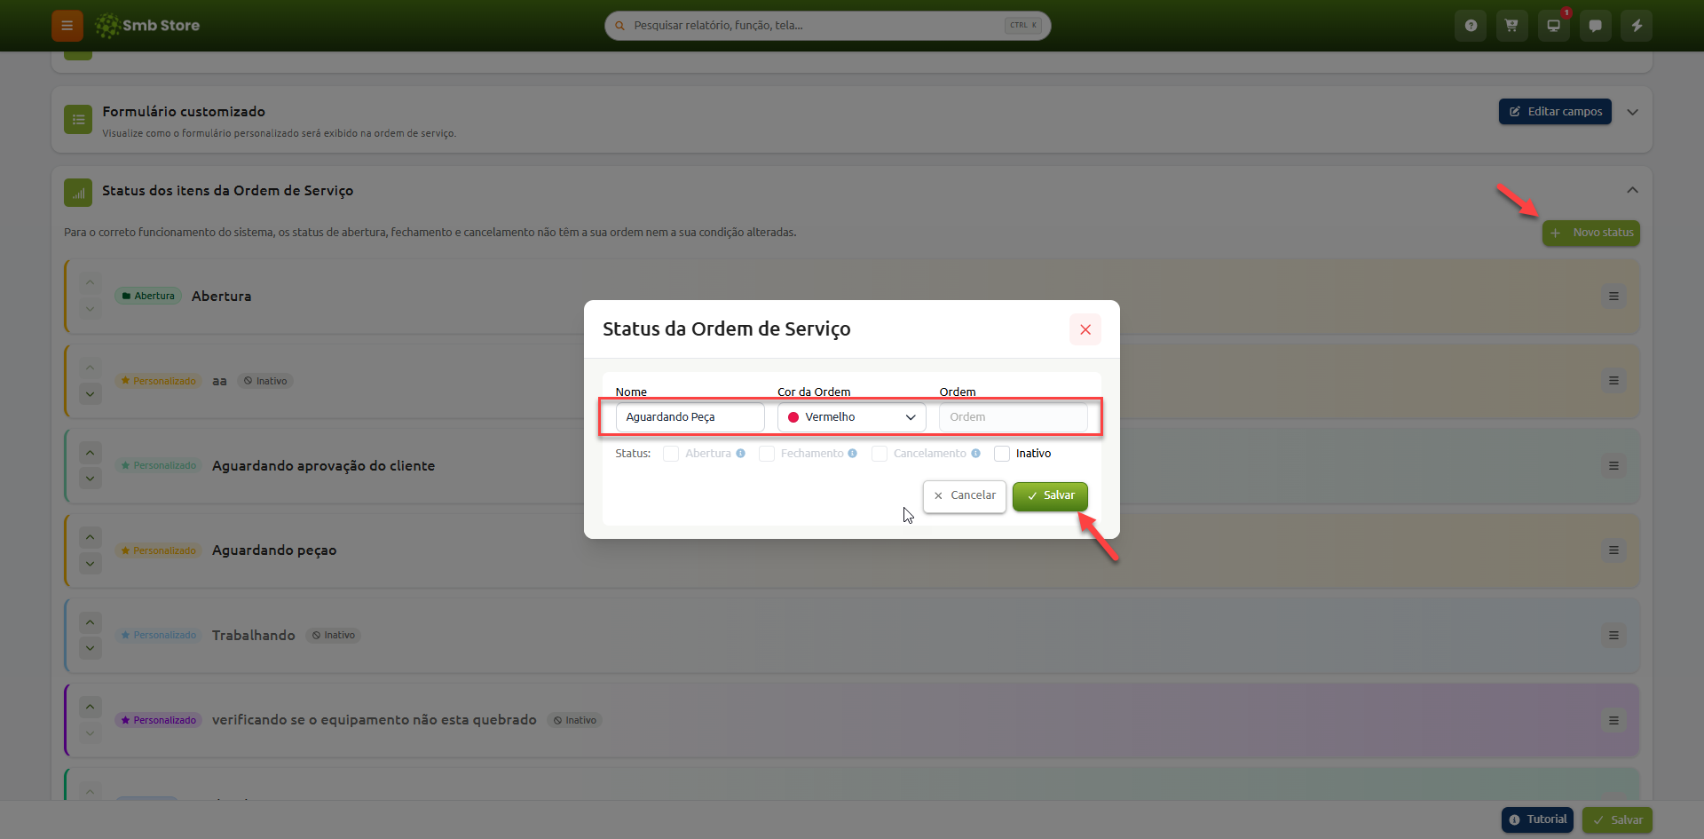
Task: Toggle the Fechamento status checkbox
Action: click(767, 454)
